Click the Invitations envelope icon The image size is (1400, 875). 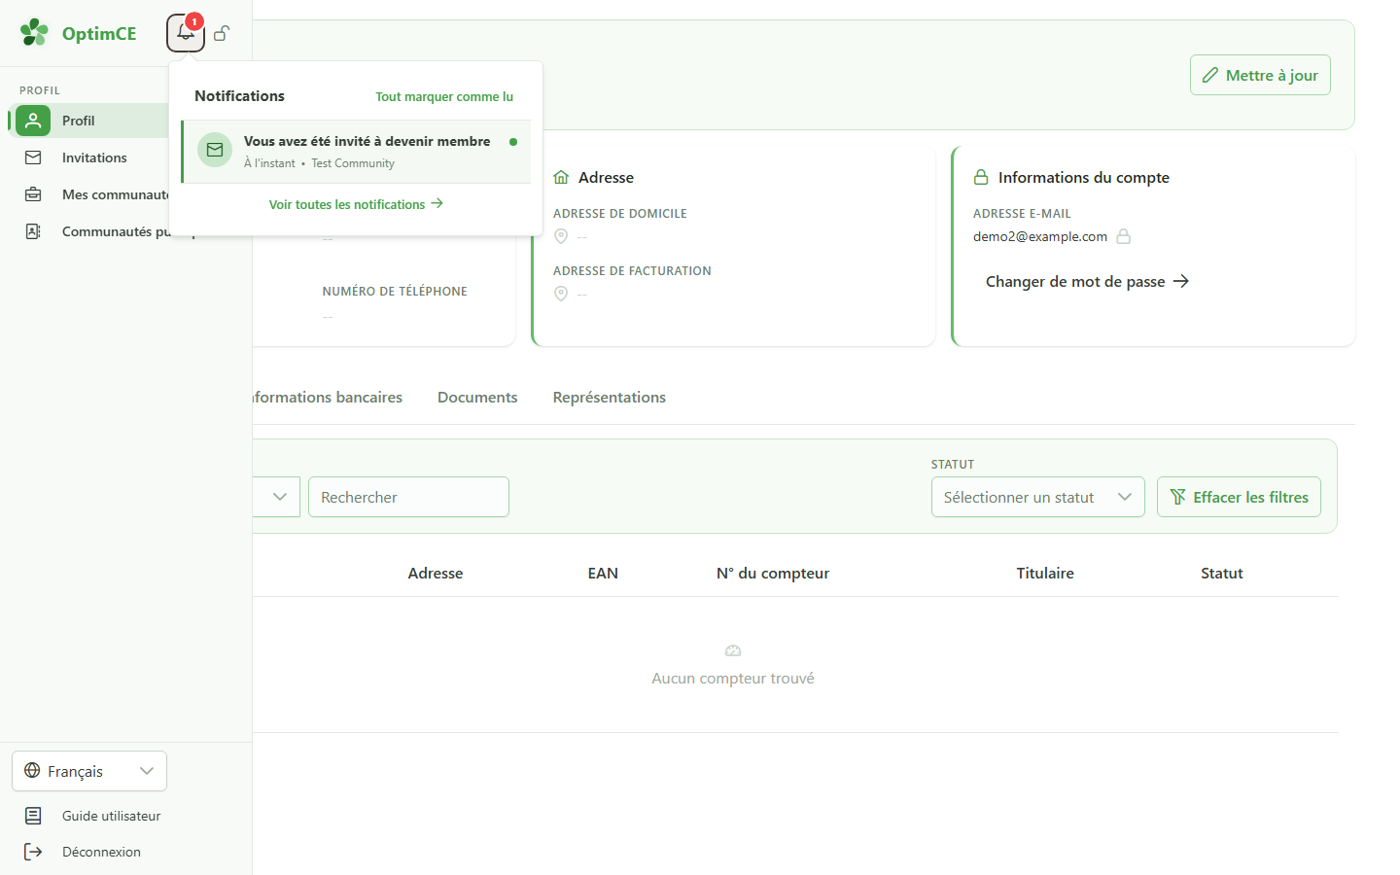(x=33, y=157)
